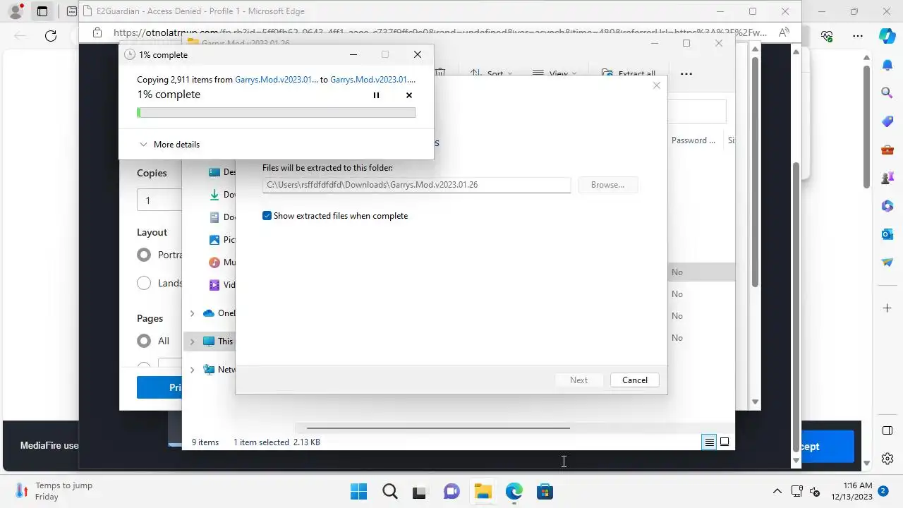Open Microsoft 365 in Edge sidebar

pyautogui.click(x=887, y=206)
